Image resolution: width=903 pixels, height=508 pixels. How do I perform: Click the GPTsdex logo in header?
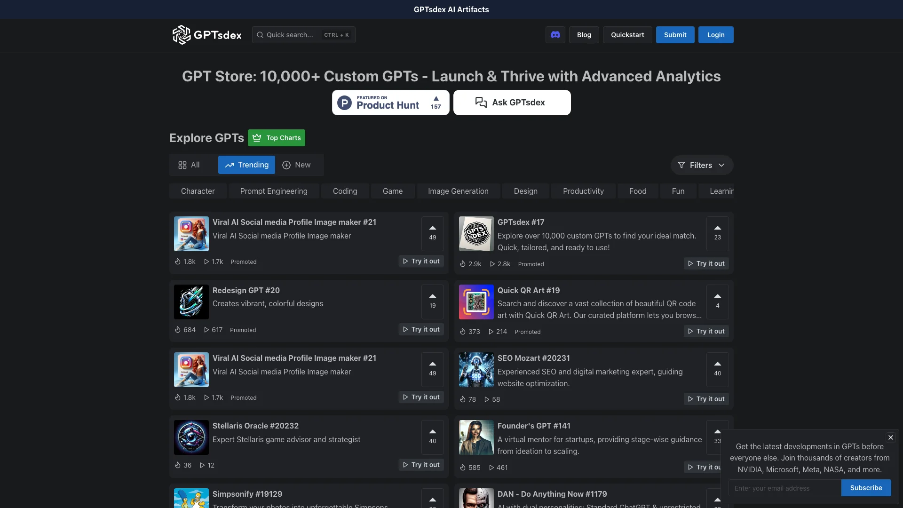tap(207, 35)
